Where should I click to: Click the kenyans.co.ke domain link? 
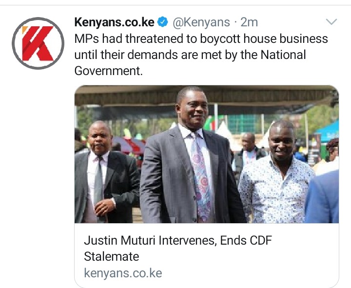click(x=123, y=273)
